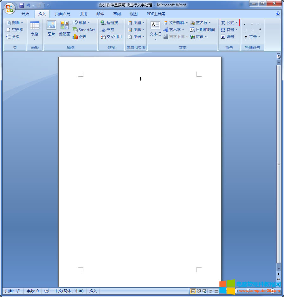This screenshot has width=284, height=297.
Task: Click the vertical scrollbar track
Action: pyautogui.click(x=279, y=206)
